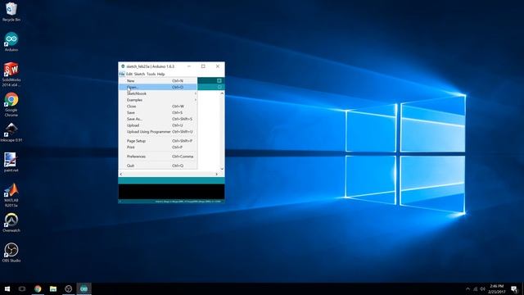The height and width of the screenshot is (295, 524).
Task: Launch the Overwatch desktop shortcut
Action: pos(11,222)
